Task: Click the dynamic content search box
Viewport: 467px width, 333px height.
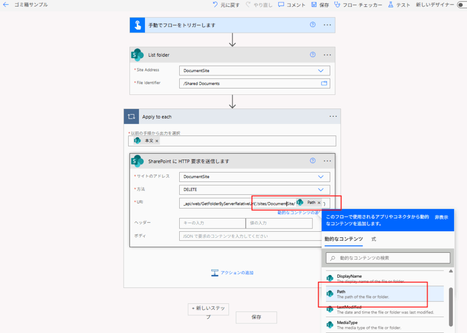Action: tap(388, 258)
